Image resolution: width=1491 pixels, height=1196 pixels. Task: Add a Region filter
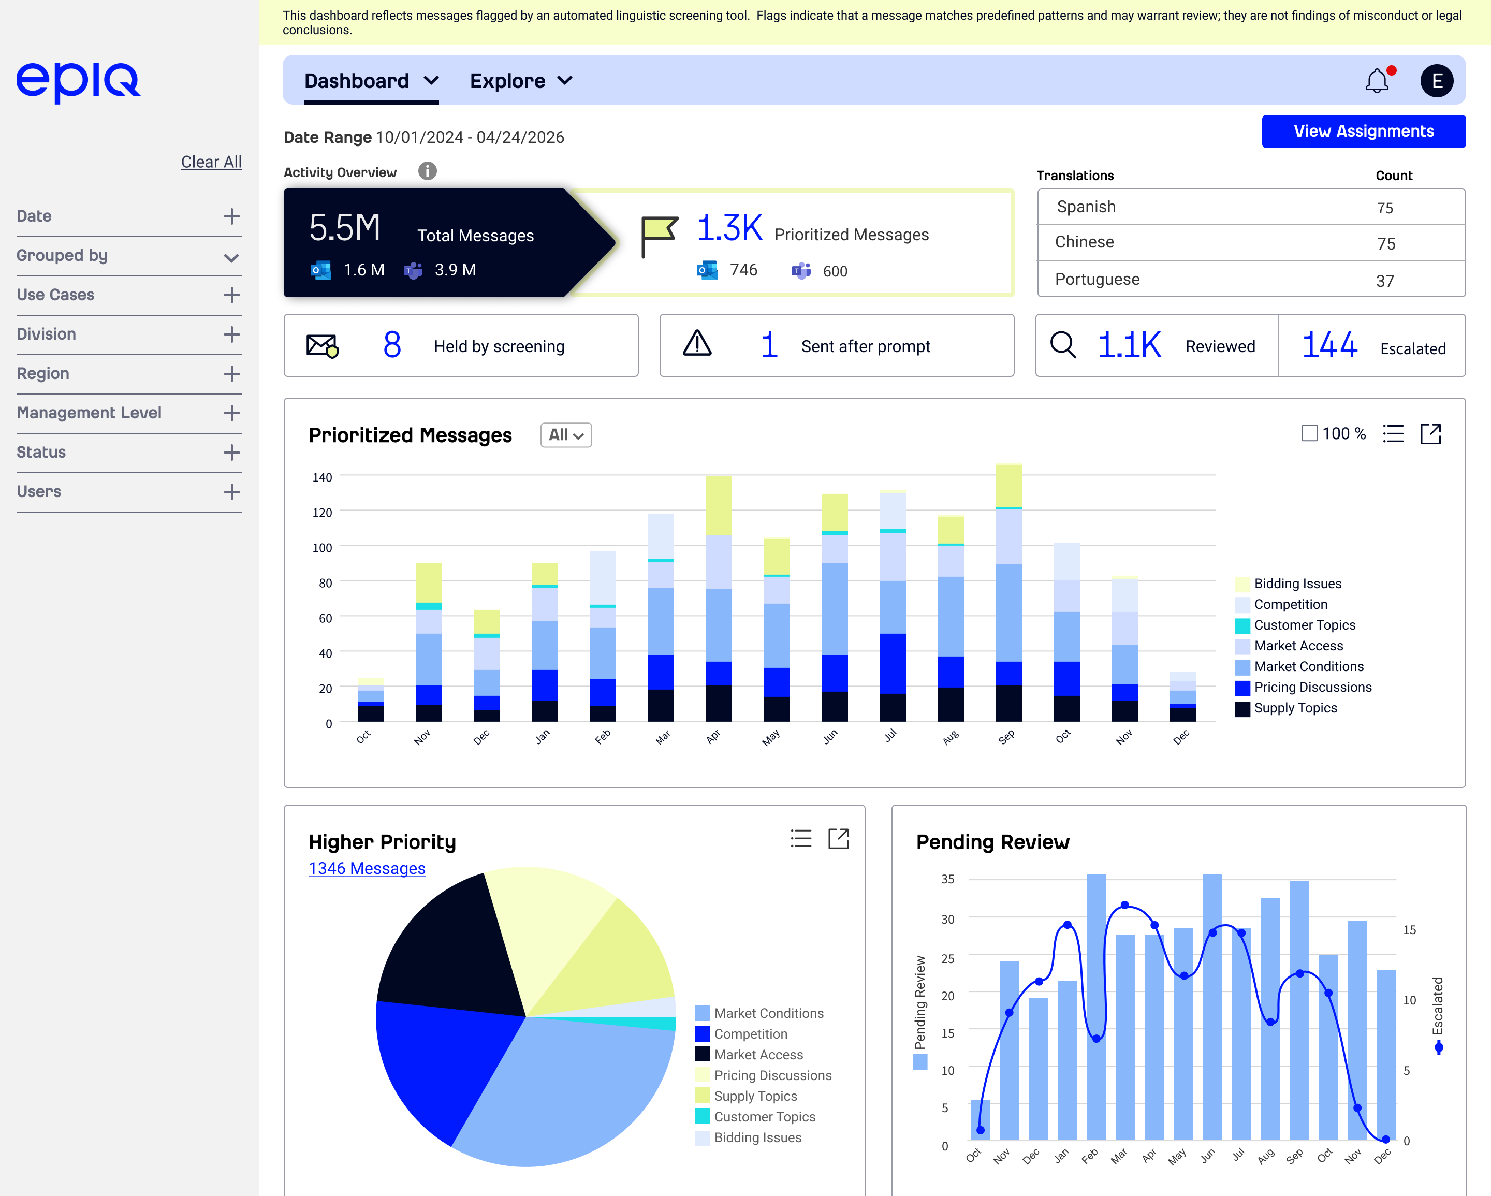(231, 374)
